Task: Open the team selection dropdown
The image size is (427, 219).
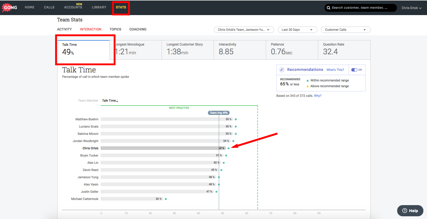Action: click(x=244, y=30)
